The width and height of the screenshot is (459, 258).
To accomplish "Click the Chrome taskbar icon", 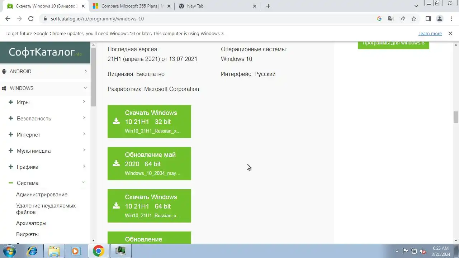I will click(98, 251).
